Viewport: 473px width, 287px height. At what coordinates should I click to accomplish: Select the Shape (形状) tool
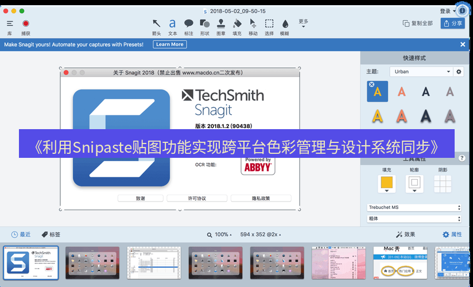205,24
